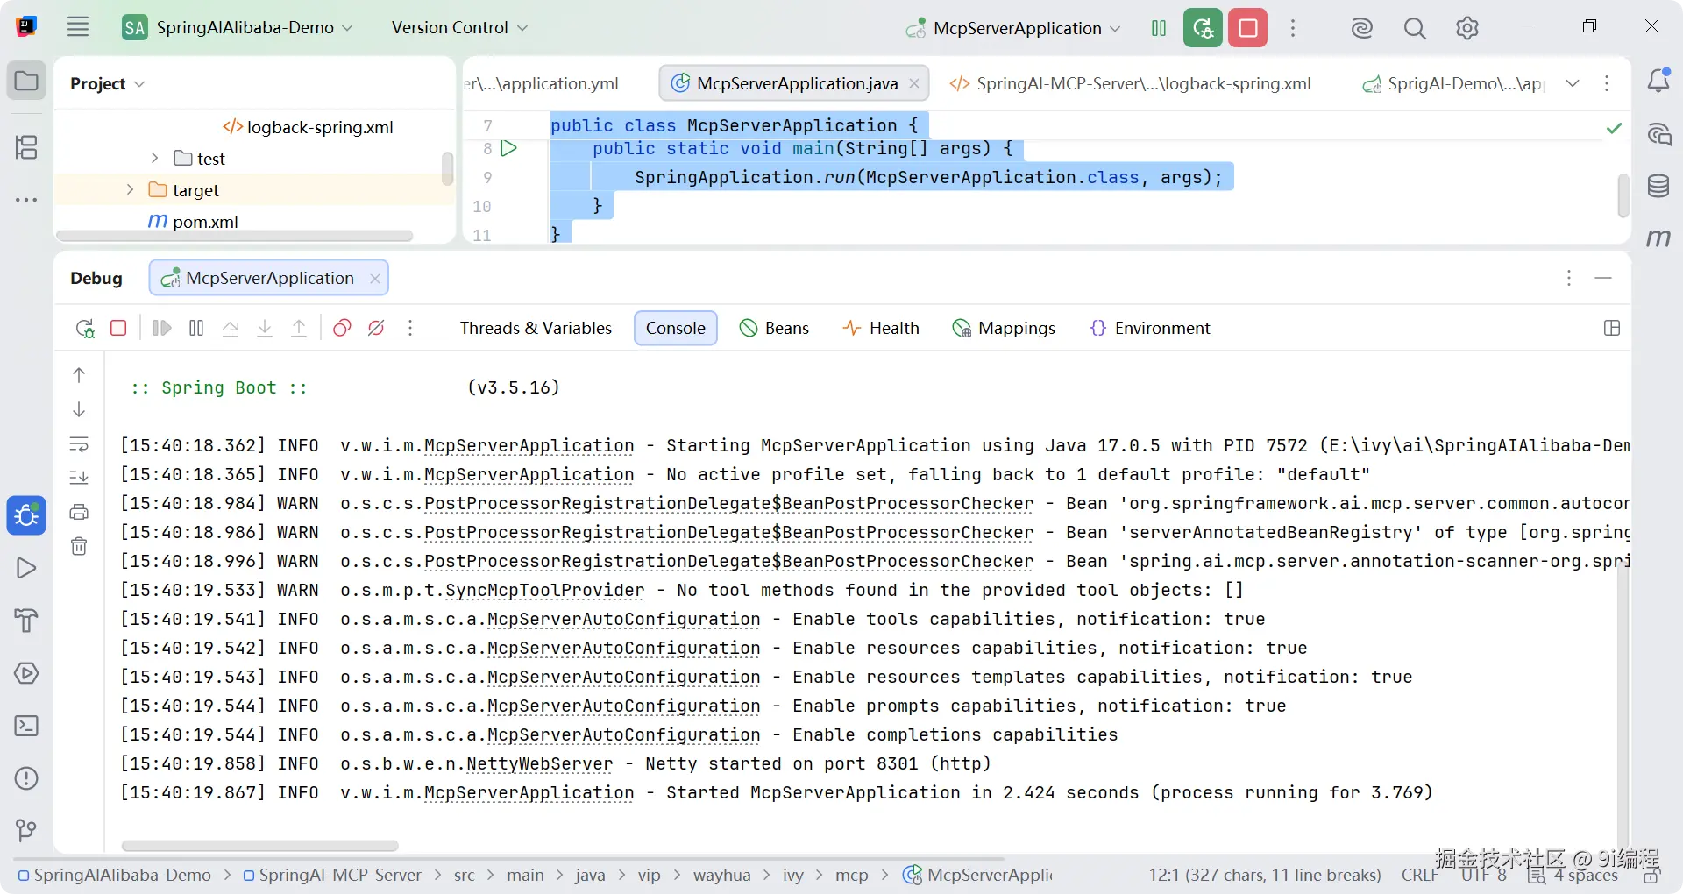This screenshot has height=894, width=1683.
Task: Open the Health tab
Action: coord(881,328)
